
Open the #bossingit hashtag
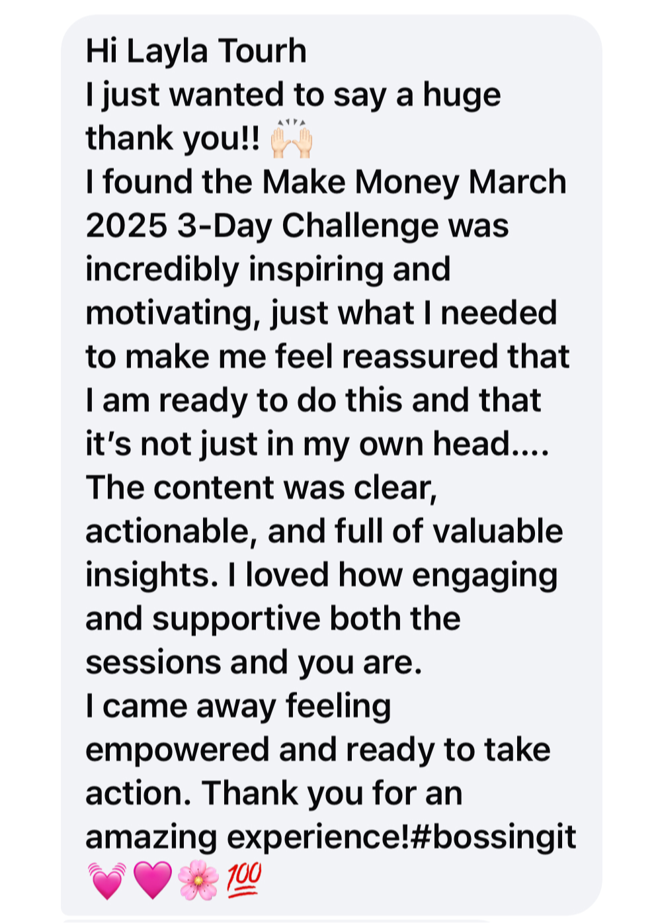coord(493,838)
